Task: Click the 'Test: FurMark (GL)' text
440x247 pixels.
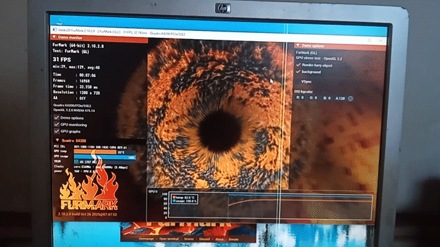Action: coord(71,51)
